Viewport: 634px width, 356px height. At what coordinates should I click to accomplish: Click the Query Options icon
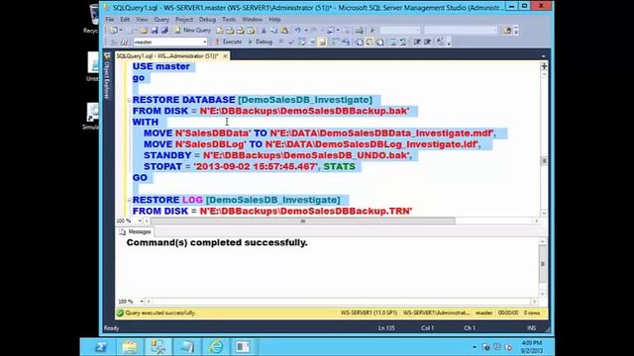tap(312, 42)
